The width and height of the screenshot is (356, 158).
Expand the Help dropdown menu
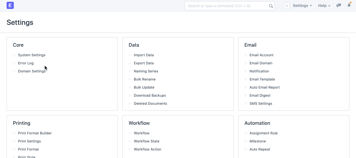tap(324, 6)
